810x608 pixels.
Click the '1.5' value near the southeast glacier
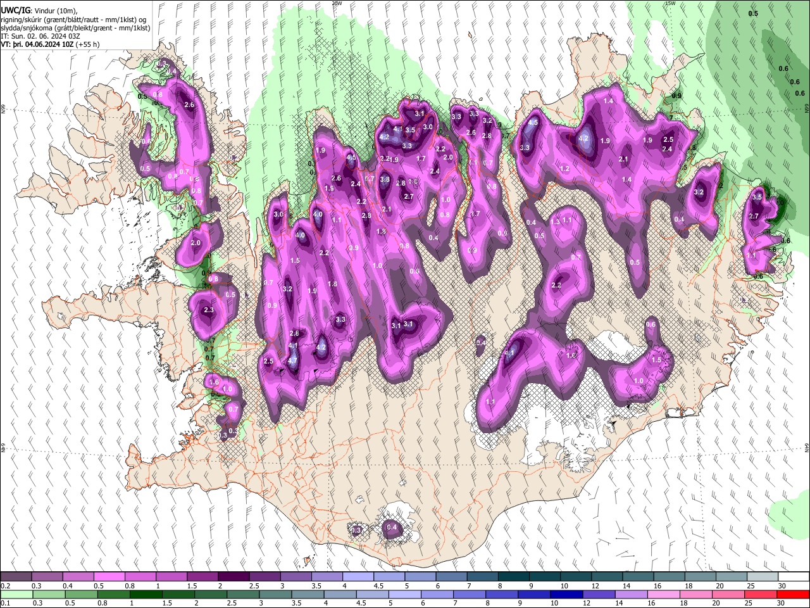(656, 360)
